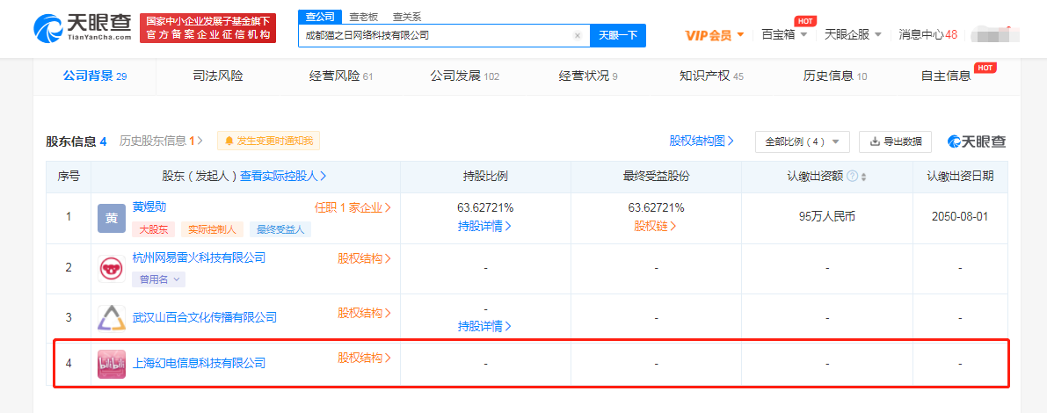Switch to 经营风险 tab
This screenshot has width=1047, height=413.
[x=340, y=76]
